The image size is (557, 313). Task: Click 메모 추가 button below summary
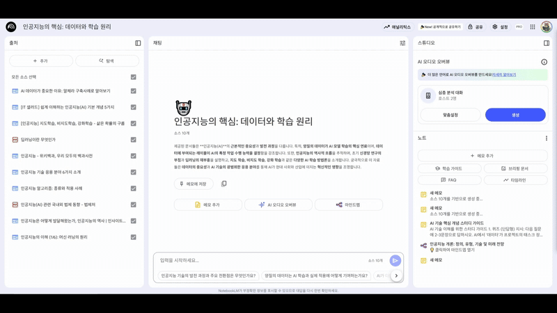207,204
